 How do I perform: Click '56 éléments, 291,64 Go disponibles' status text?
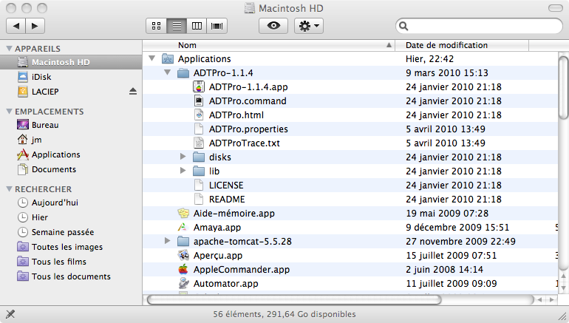pyautogui.click(x=284, y=314)
